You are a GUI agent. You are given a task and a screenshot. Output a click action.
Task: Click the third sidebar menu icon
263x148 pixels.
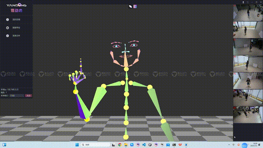click(x=7, y=36)
